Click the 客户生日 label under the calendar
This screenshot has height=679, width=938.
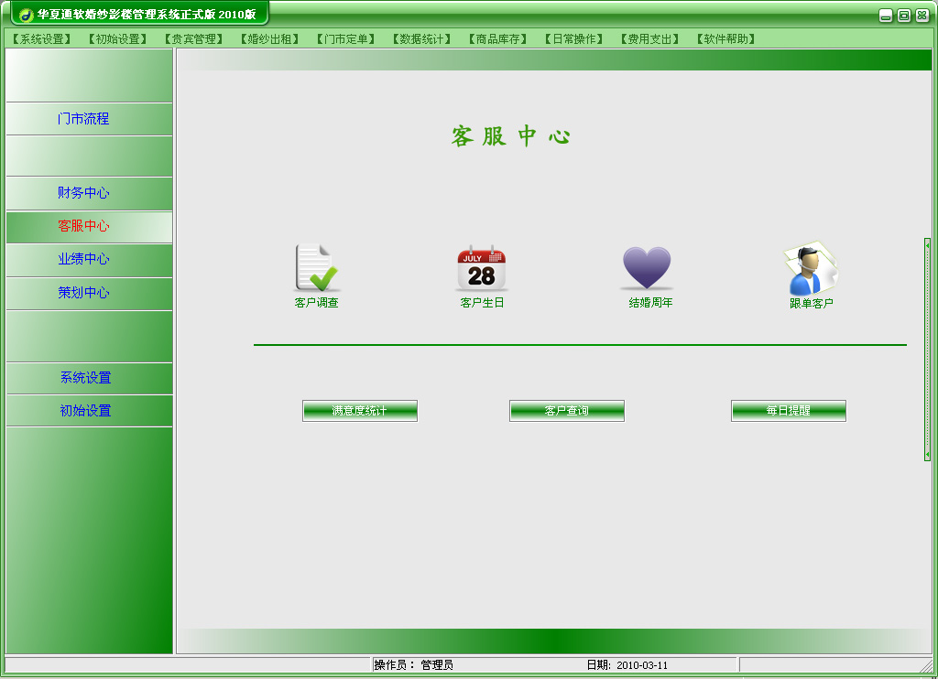482,303
